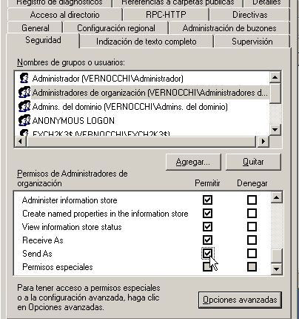This screenshot has width=299, height=319.
Task: Click the Quitar button
Action: click(x=253, y=162)
